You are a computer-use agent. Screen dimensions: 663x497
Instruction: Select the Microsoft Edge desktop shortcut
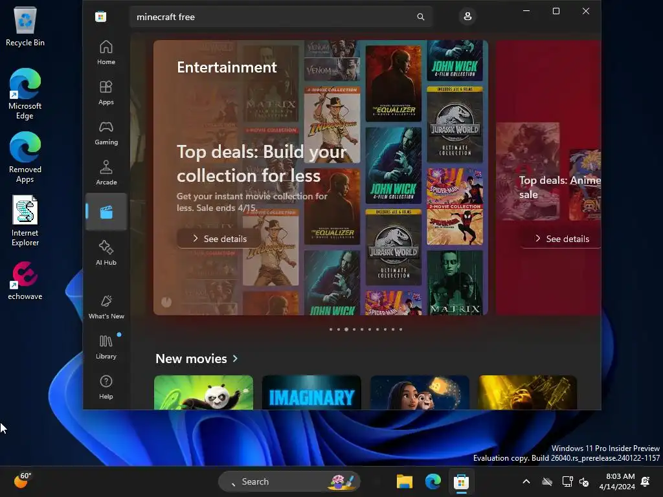(x=25, y=94)
